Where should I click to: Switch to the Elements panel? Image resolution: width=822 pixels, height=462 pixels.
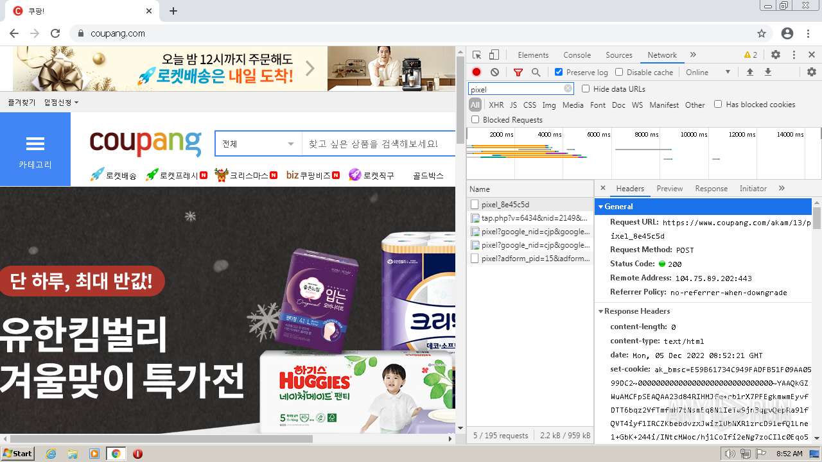(533, 55)
